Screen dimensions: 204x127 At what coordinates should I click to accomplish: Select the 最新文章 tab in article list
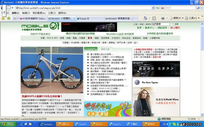pyautogui.click(x=105, y=49)
